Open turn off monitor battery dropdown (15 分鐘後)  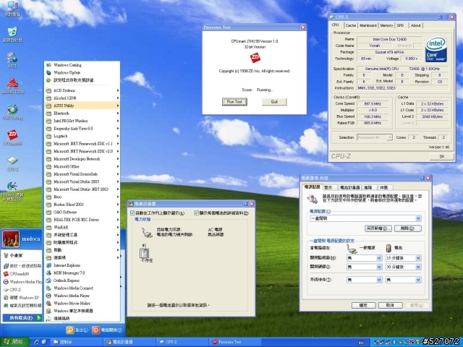click(418, 258)
